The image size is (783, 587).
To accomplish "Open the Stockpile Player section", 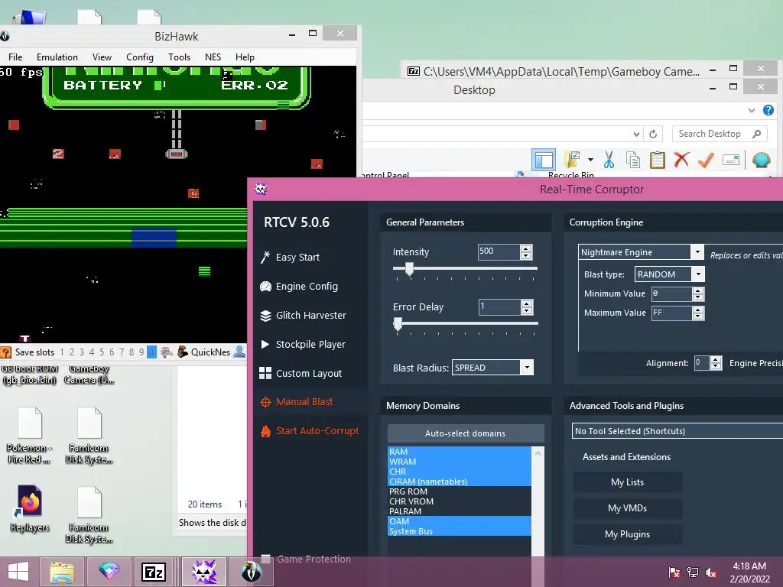I will click(x=303, y=345).
